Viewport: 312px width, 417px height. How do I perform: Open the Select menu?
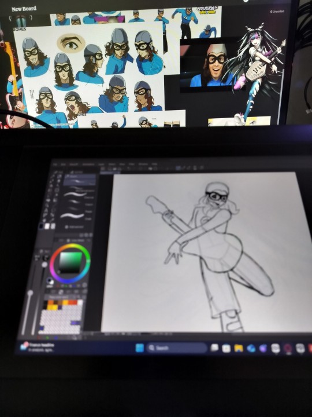tap(112, 164)
